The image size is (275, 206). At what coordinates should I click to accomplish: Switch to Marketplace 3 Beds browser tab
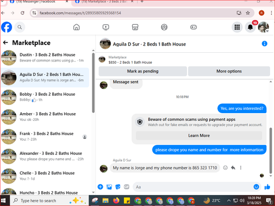(104, 2)
